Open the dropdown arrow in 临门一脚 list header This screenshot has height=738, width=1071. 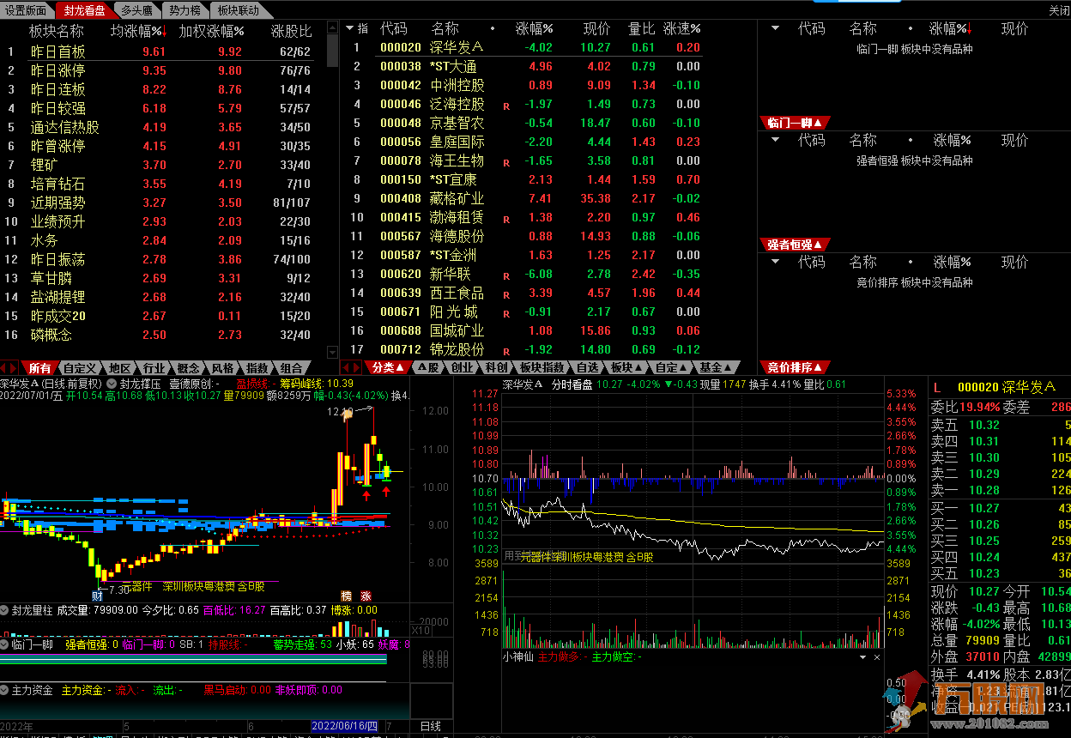coord(775,28)
